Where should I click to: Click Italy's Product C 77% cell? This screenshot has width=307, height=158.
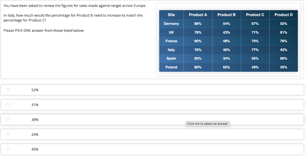click(255, 50)
